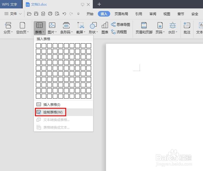Open a new tab with plus button
The width and height of the screenshot is (203, 171).
click(x=99, y=4)
